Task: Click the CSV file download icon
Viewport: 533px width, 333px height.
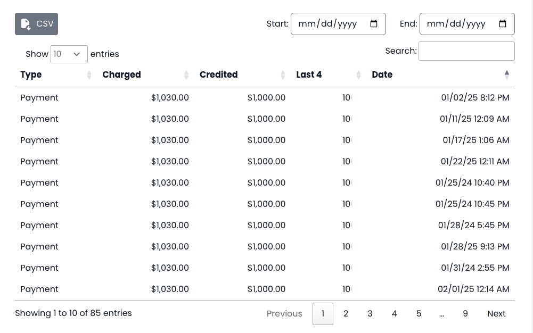Action: click(26, 24)
